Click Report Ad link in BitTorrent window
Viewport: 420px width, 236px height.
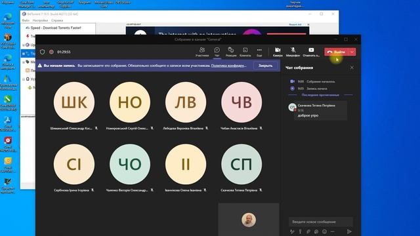click(295, 24)
